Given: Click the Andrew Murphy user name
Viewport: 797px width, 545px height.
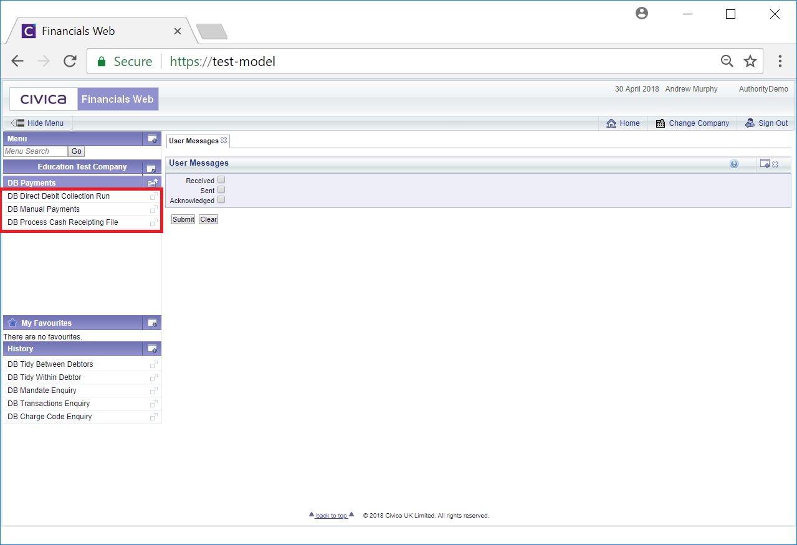Looking at the screenshot, I should coord(691,89).
